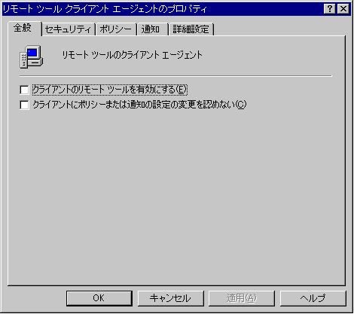
Task: Dismiss changes with the キャンセル button
Action: tap(170, 298)
